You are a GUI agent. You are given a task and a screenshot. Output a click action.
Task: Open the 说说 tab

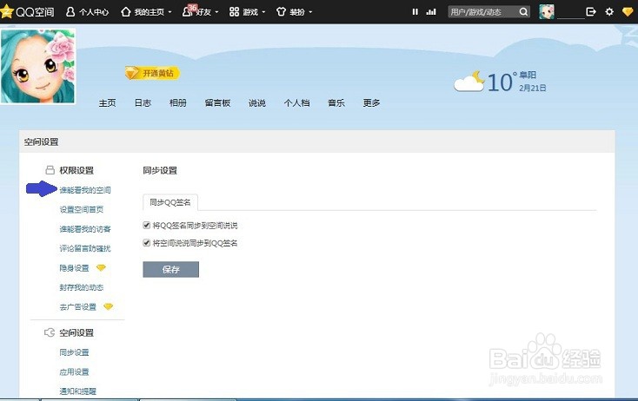[257, 103]
